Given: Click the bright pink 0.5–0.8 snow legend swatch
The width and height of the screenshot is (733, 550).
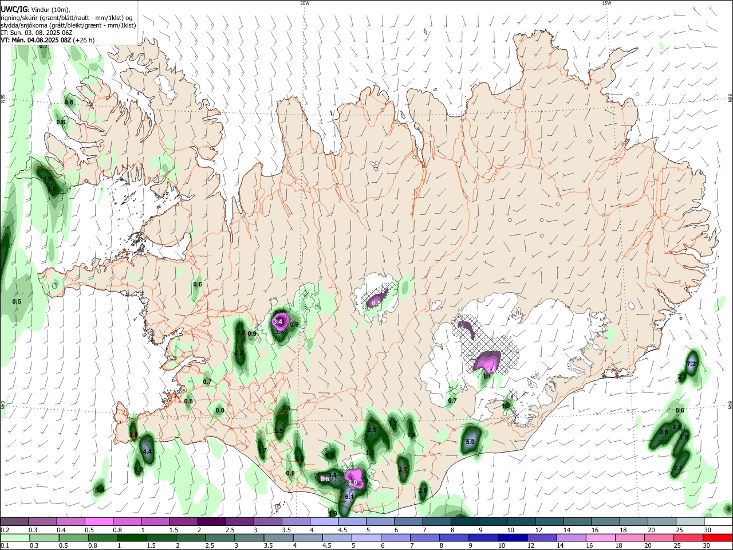Looking at the screenshot, I should click(x=98, y=521).
